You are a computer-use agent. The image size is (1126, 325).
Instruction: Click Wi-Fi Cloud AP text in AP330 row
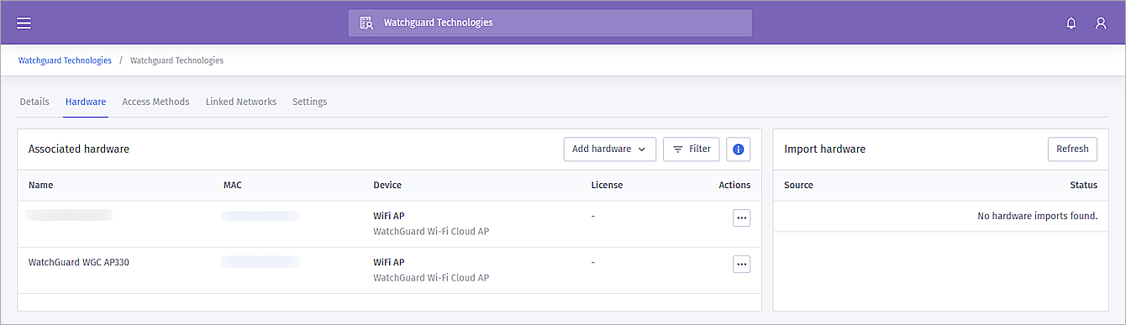[x=431, y=277]
